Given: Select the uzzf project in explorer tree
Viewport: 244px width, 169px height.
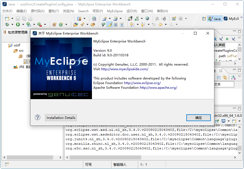Looking at the screenshot, I should click(17, 45).
